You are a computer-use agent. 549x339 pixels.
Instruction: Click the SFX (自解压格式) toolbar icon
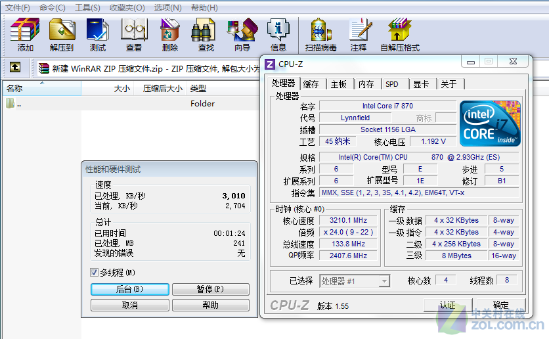tap(399, 30)
